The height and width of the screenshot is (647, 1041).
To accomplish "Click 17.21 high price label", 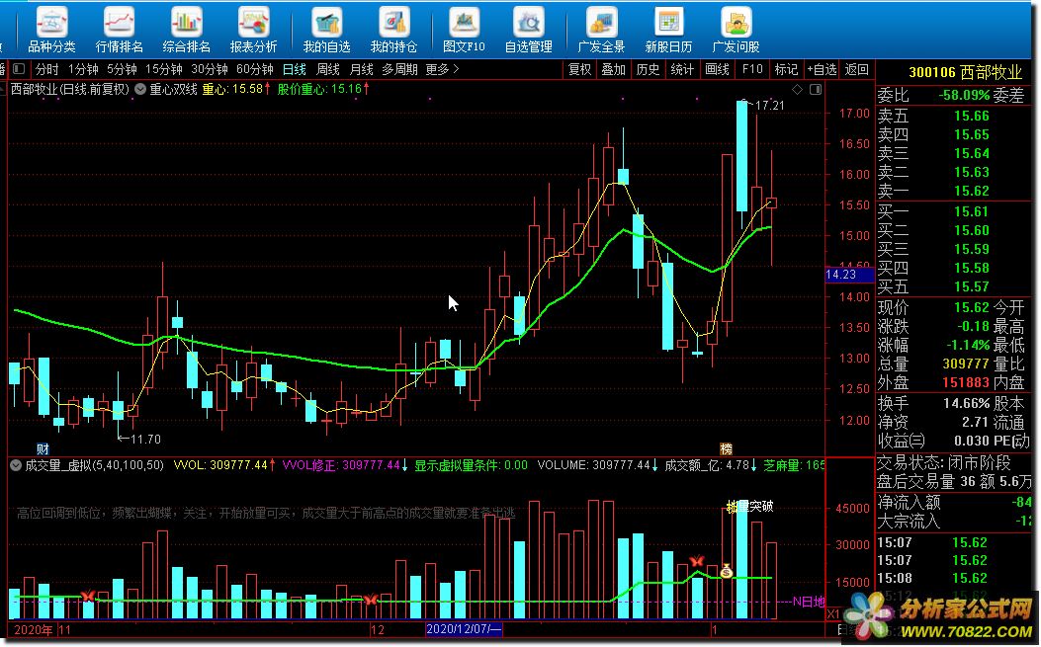I will (769, 106).
